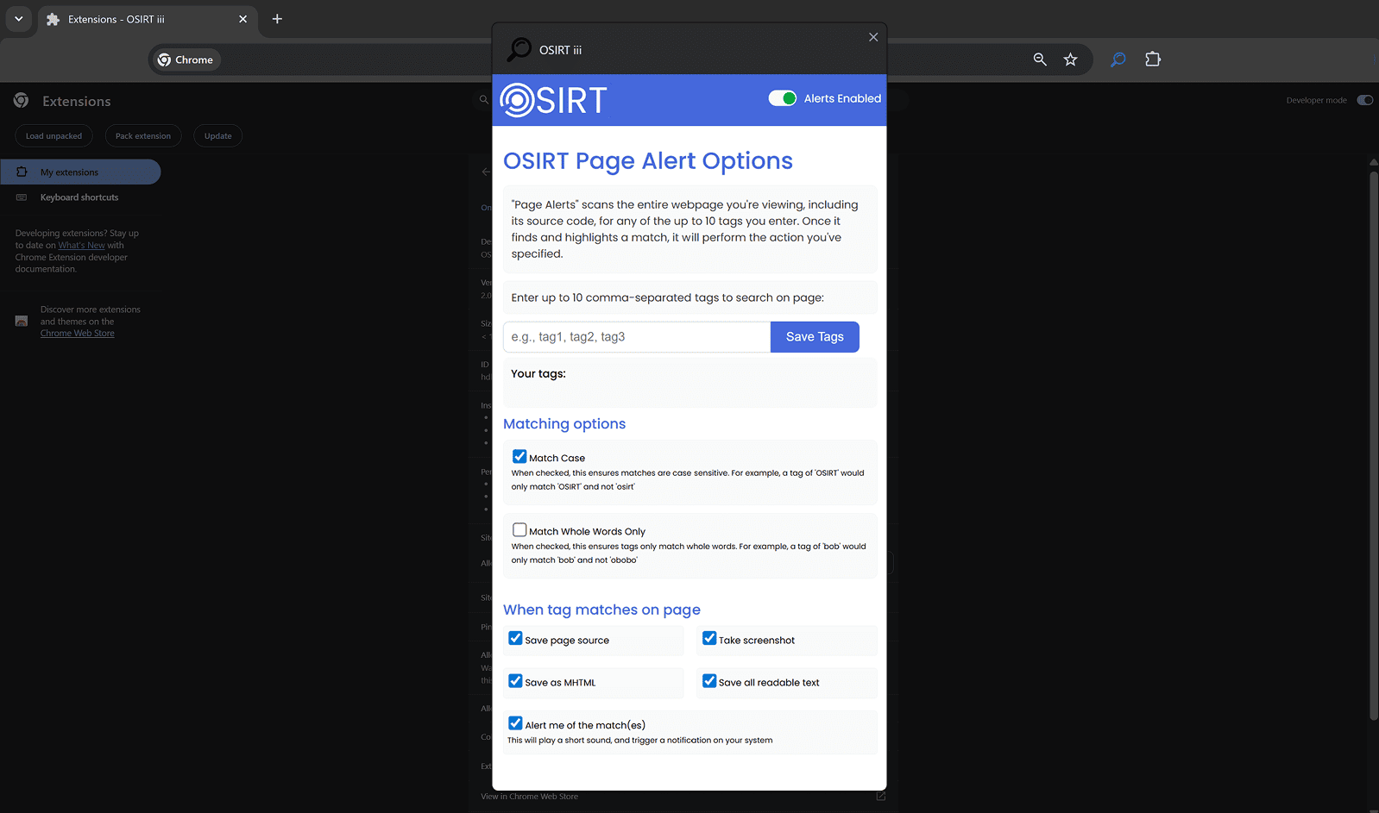This screenshot has height=813, width=1379.
Task: Toggle the Alerts Enabled switch
Action: click(x=783, y=98)
